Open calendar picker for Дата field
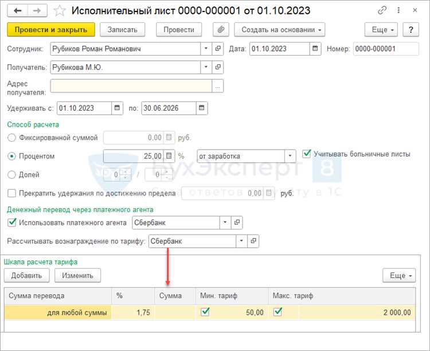430x351 pixels. pos(315,49)
